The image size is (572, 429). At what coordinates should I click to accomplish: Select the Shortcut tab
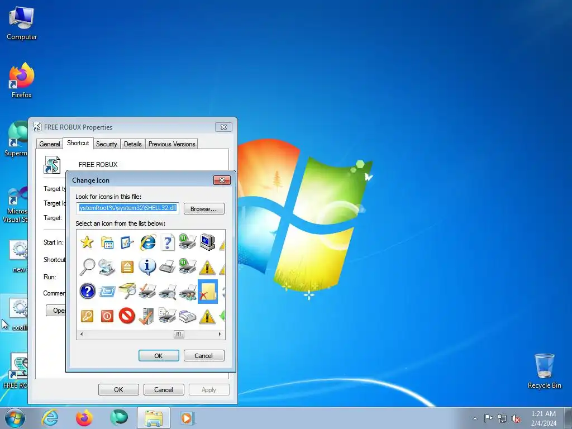point(78,143)
